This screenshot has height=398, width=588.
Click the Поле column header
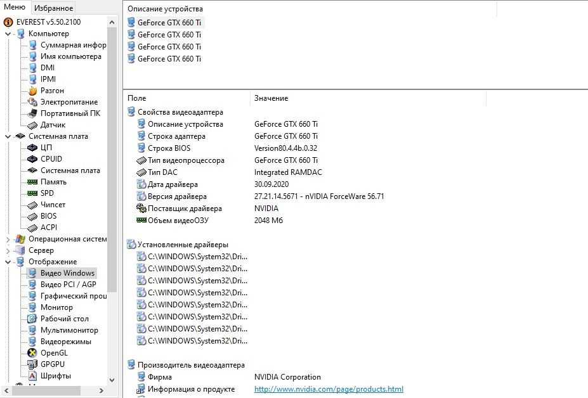136,98
